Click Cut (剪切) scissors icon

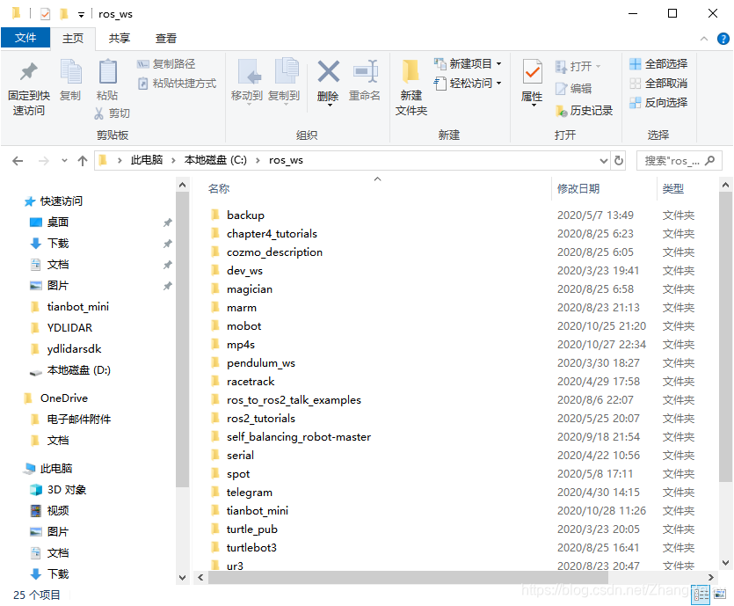coord(98,113)
